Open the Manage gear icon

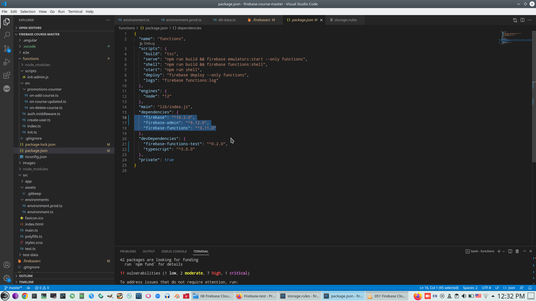tap(7, 278)
